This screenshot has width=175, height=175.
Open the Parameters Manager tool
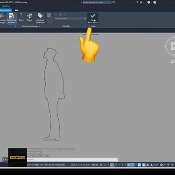[2, 19]
